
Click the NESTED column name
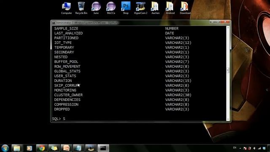click(x=61, y=57)
